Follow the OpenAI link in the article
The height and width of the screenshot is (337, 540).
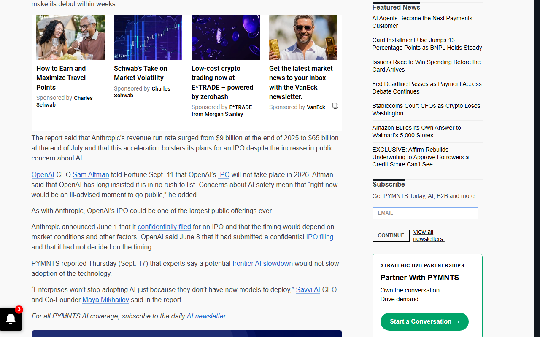pyautogui.click(x=43, y=174)
